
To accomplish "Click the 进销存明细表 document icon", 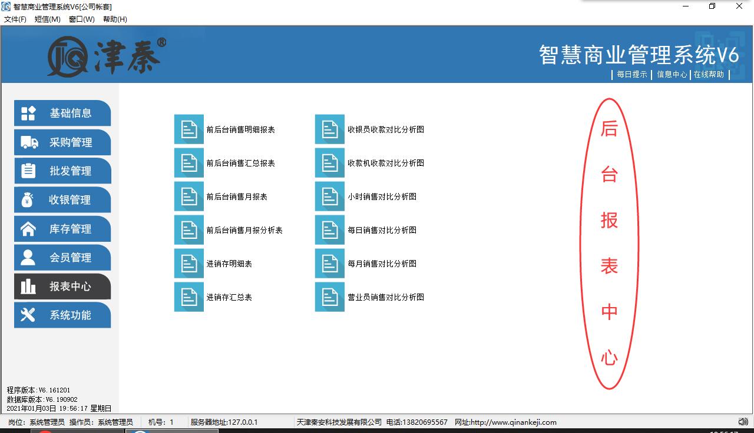I will (188, 264).
